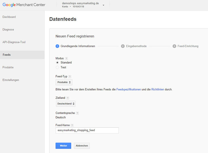Click into the Feed-Name text field

[87, 130]
